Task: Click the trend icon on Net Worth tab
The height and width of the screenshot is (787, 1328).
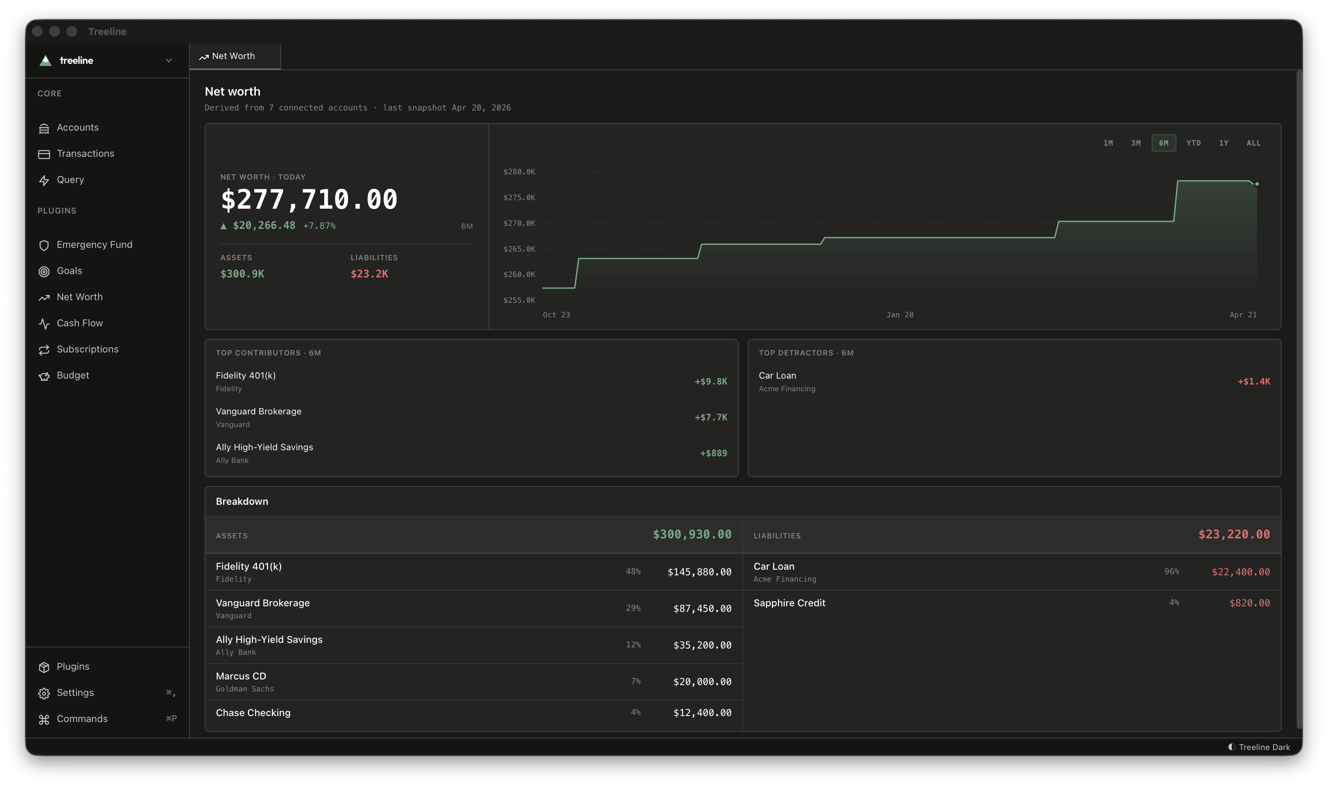Action: (x=204, y=57)
